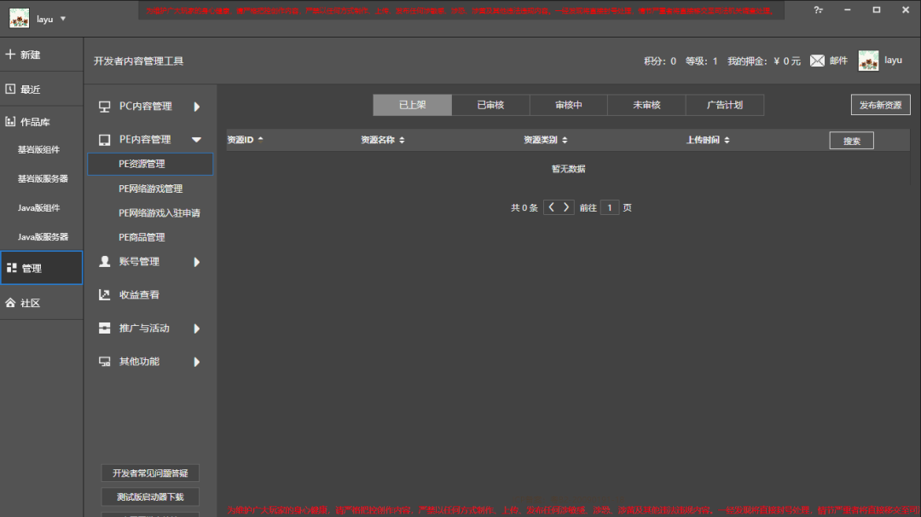Select the 管理 grid icon
Screen dimensions: 921x517
(12, 268)
